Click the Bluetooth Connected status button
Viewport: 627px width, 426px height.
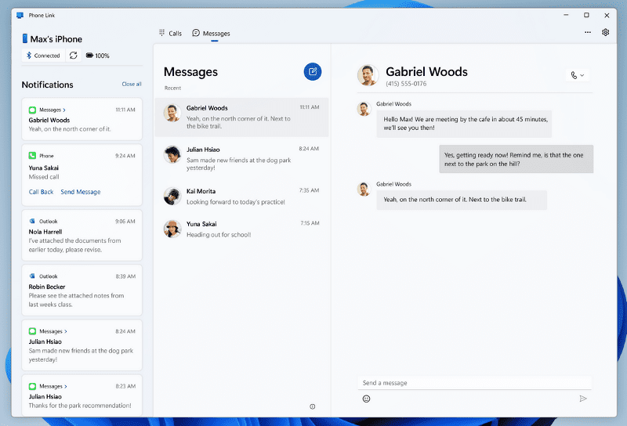pos(43,55)
